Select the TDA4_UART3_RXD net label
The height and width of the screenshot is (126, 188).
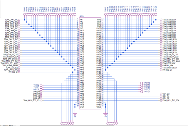click(x=170, y=68)
